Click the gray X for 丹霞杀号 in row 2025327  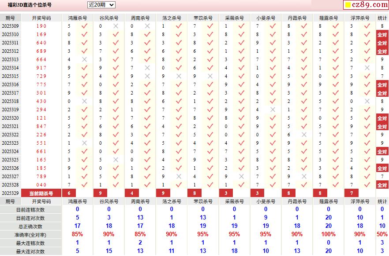point(304,176)
